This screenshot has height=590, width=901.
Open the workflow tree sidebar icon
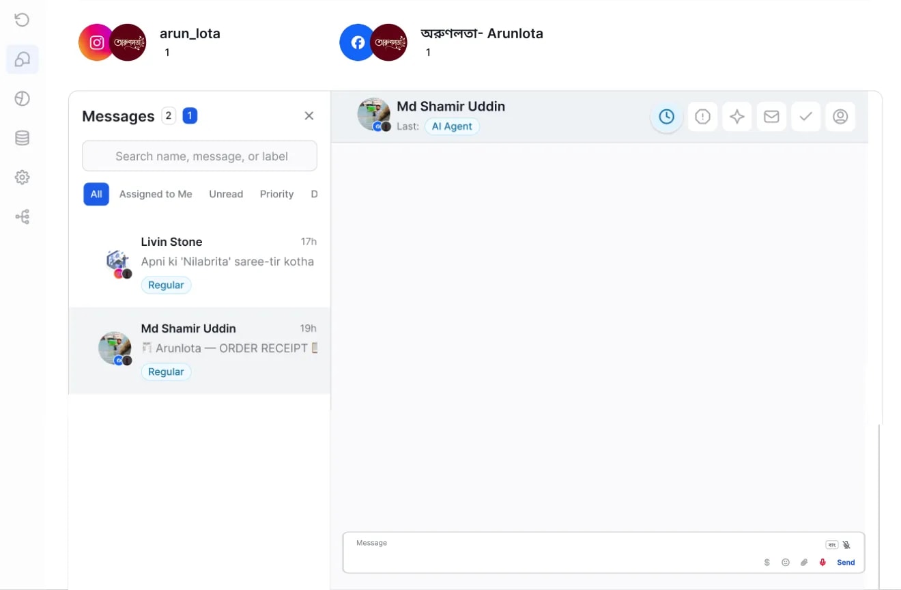pos(22,217)
